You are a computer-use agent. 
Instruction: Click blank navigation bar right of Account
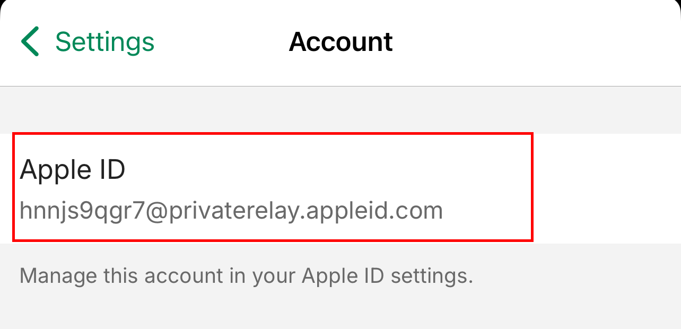point(536,42)
